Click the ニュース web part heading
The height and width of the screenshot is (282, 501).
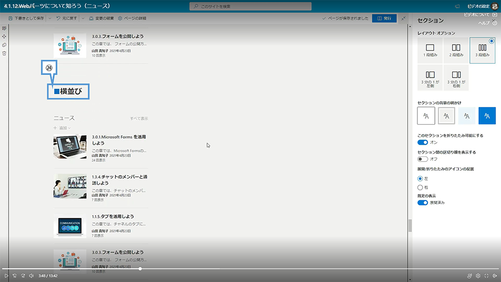click(64, 118)
